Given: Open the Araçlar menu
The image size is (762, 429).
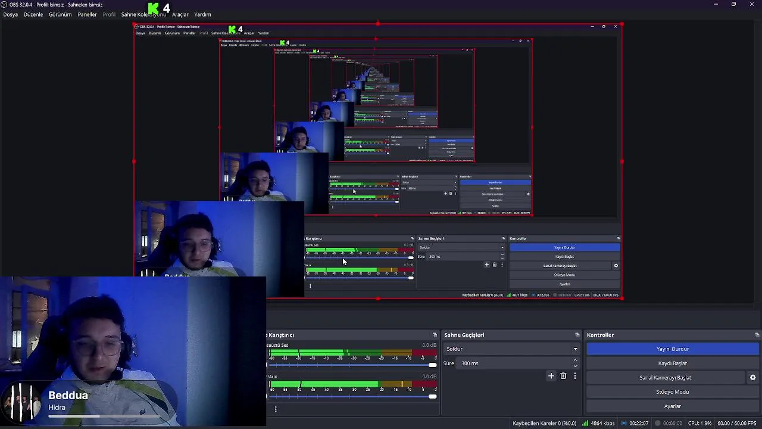Looking at the screenshot, I should point(180,14).
